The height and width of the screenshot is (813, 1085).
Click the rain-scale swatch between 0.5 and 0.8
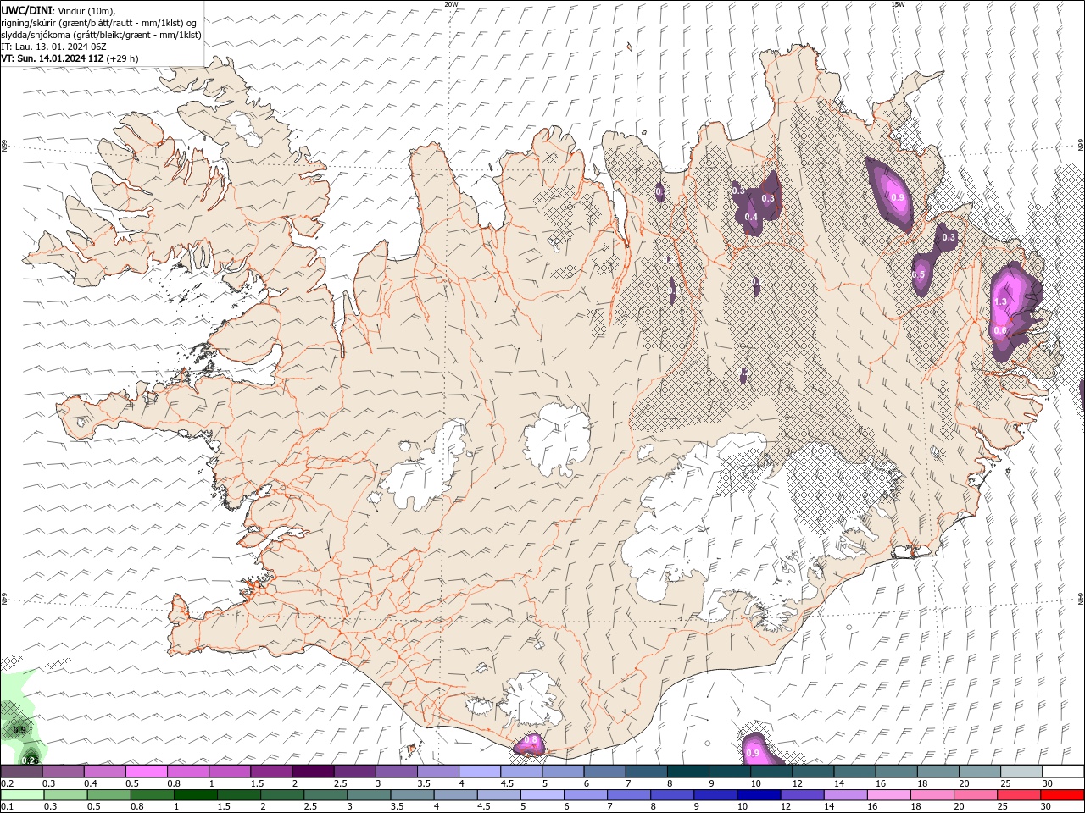pyautogui.click(x=108, y=795)
